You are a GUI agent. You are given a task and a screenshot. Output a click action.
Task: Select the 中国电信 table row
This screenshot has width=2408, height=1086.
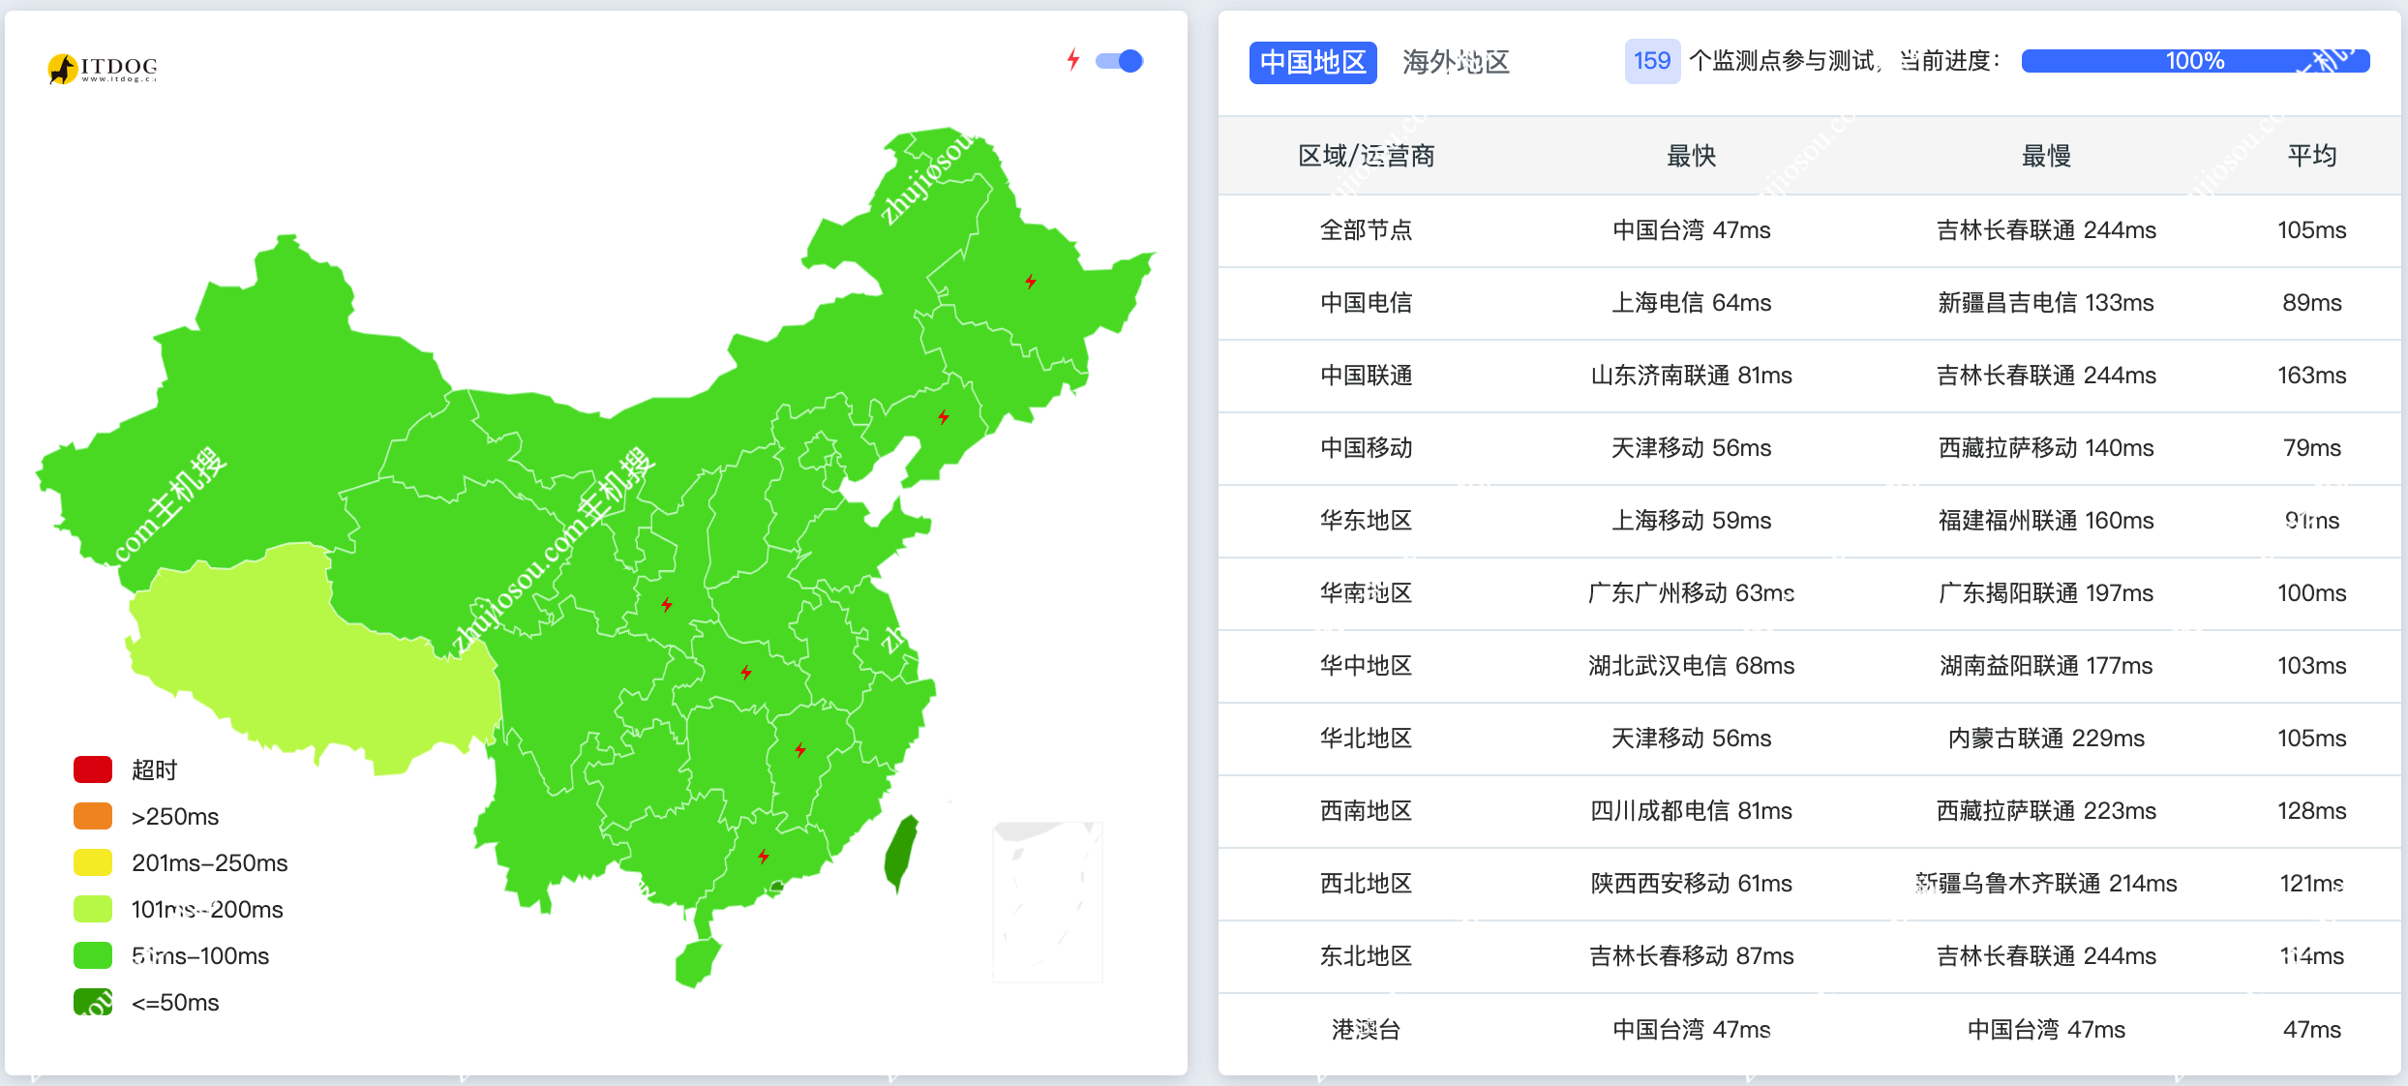1365,303
